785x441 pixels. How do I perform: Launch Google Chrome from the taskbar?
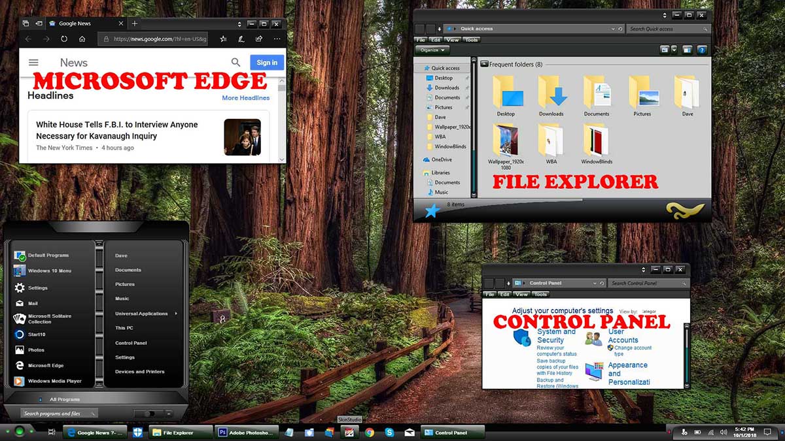pyautogui.click(x=370, y=432)
